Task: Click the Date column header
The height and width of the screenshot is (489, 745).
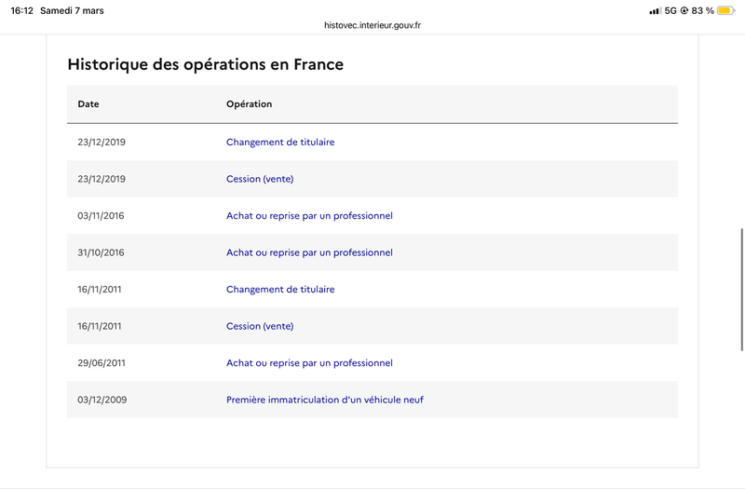Action: click(x=88, y=104)
